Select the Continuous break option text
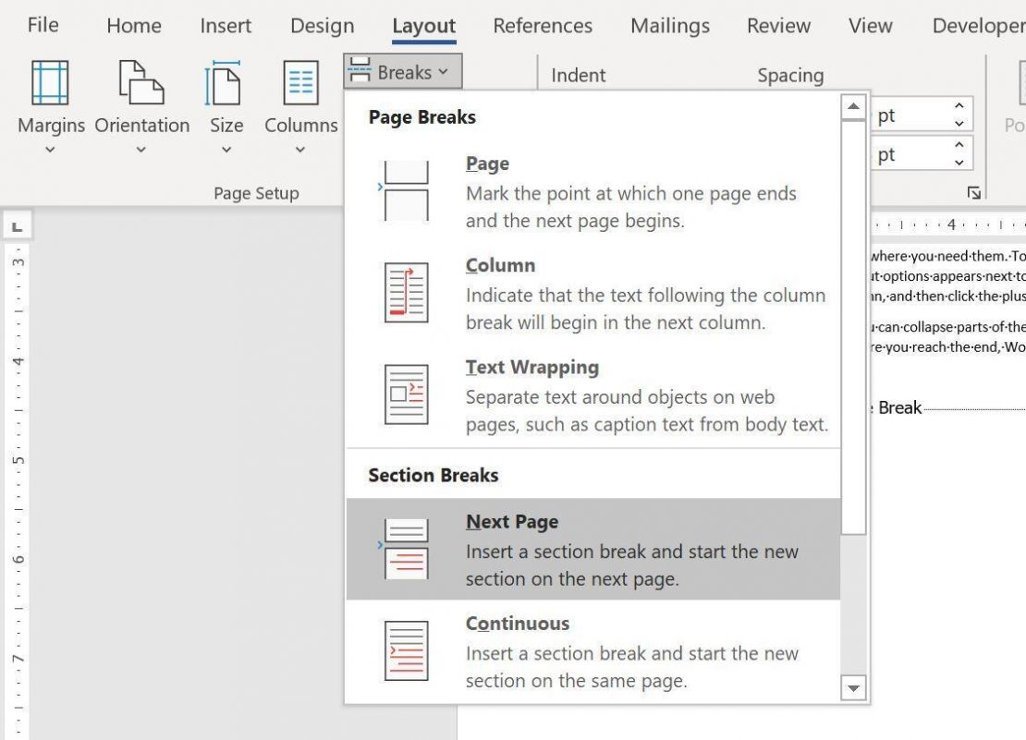1026x740 pixels. click(x=517, y=623)
